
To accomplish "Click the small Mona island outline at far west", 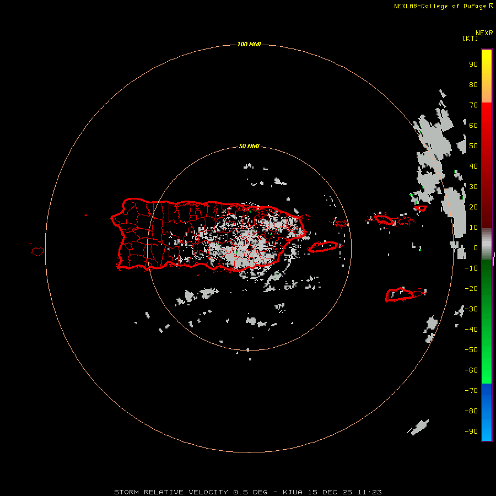I will [37, 251].
